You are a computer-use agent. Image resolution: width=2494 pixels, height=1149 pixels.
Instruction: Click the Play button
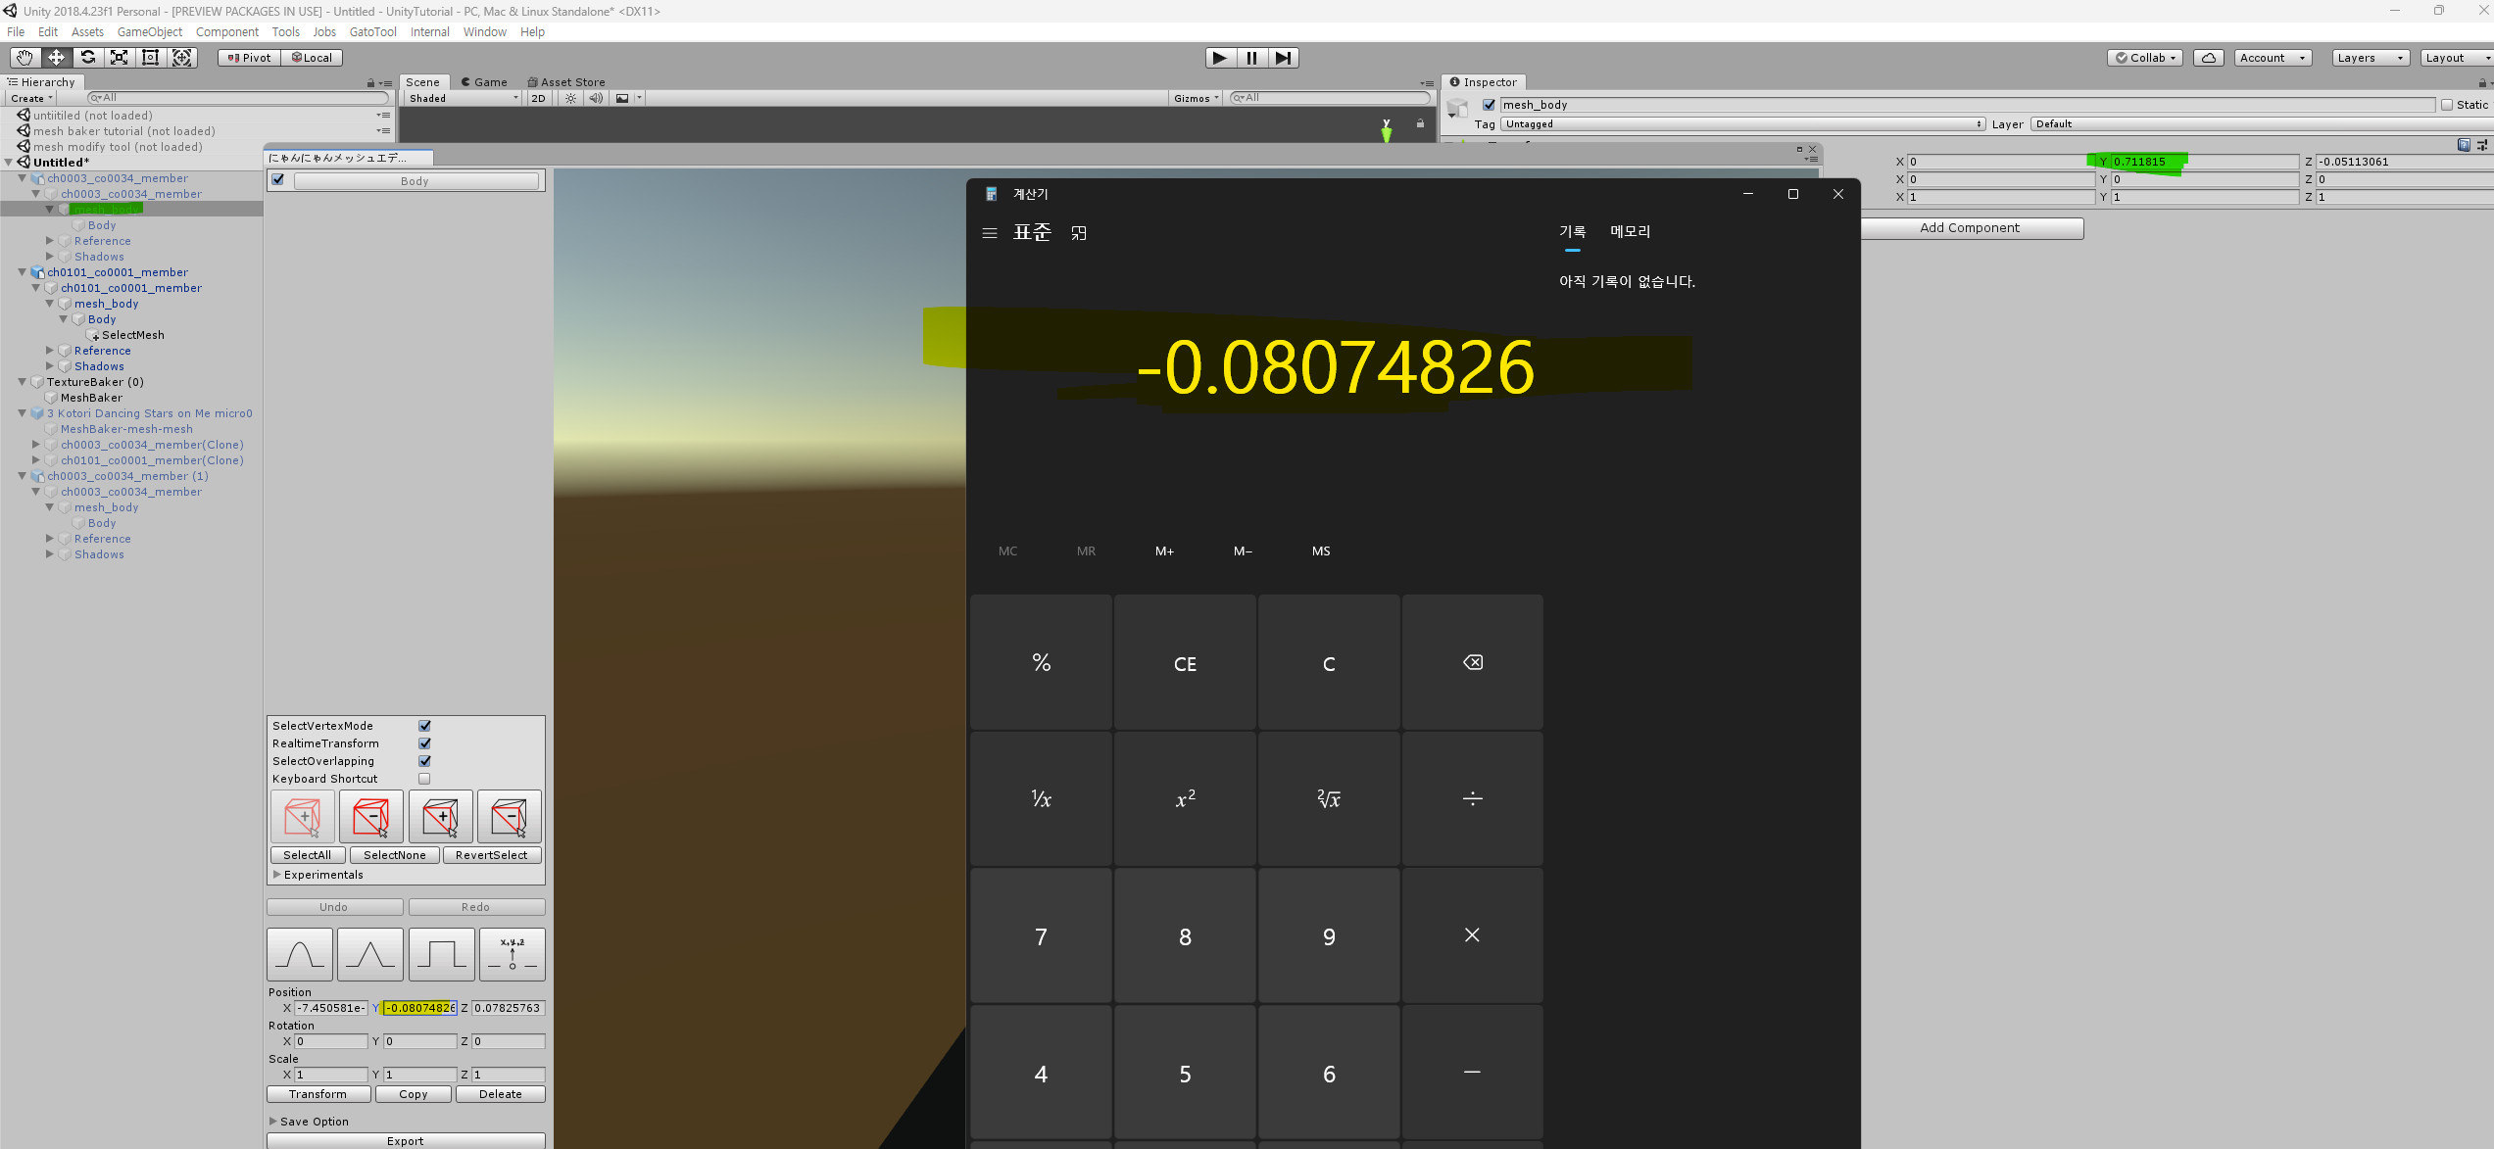1219,58
